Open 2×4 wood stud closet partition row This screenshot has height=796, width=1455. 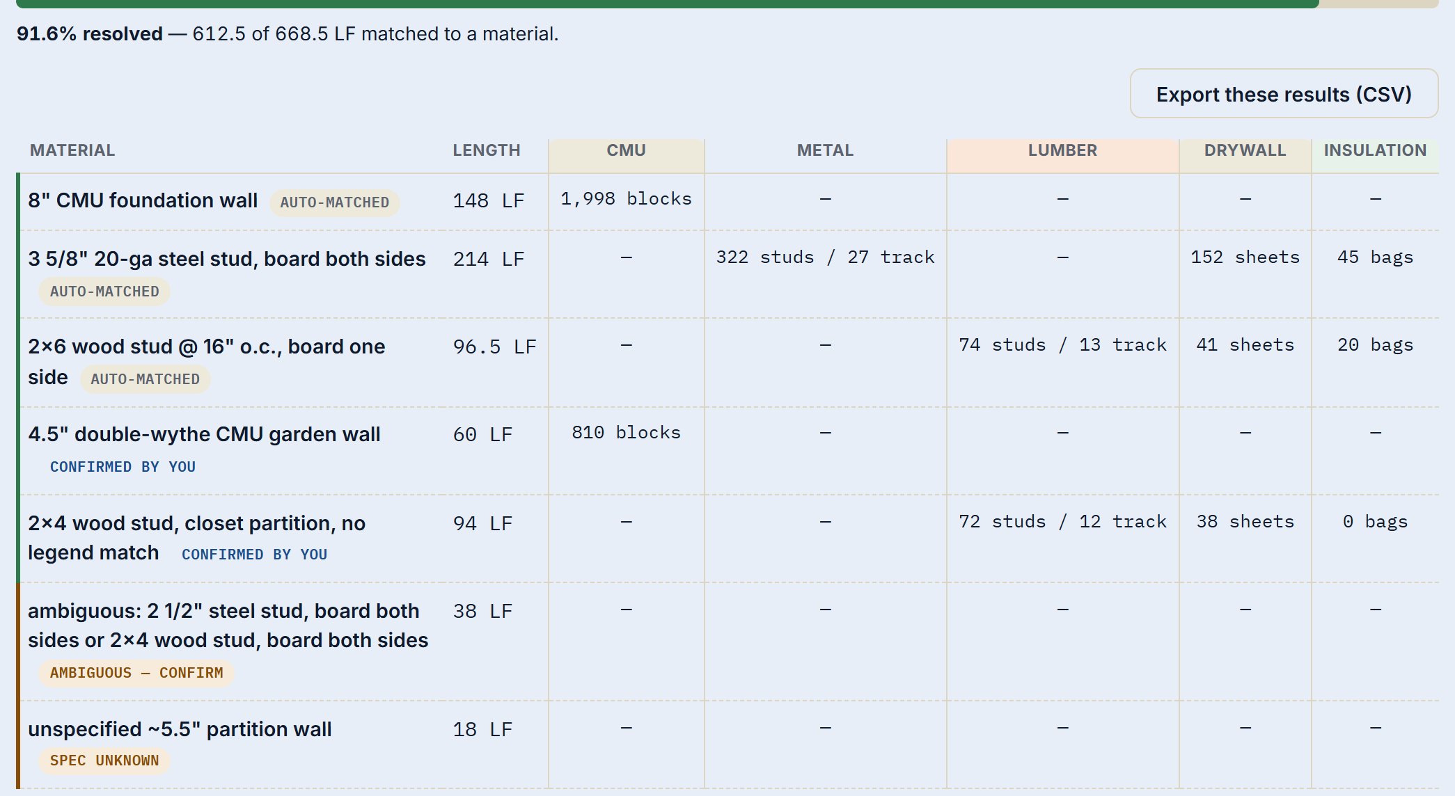coord(727,539)
